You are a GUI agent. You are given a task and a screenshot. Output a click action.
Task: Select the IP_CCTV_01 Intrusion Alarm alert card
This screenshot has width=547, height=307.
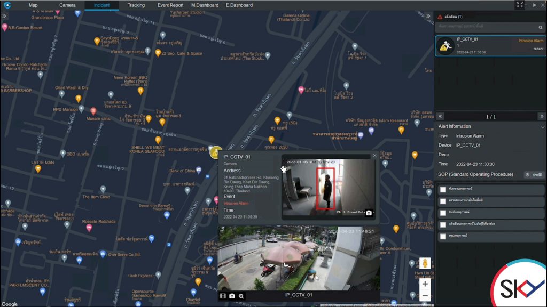490,46
